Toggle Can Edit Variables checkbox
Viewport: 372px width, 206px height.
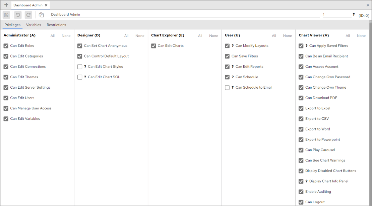(6, 119)
